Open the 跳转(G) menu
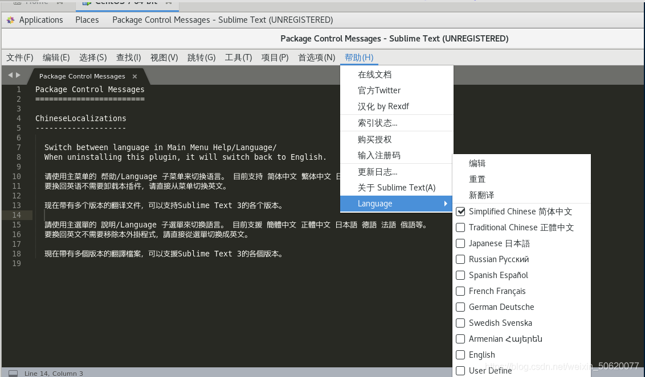 tap(202, 57)
